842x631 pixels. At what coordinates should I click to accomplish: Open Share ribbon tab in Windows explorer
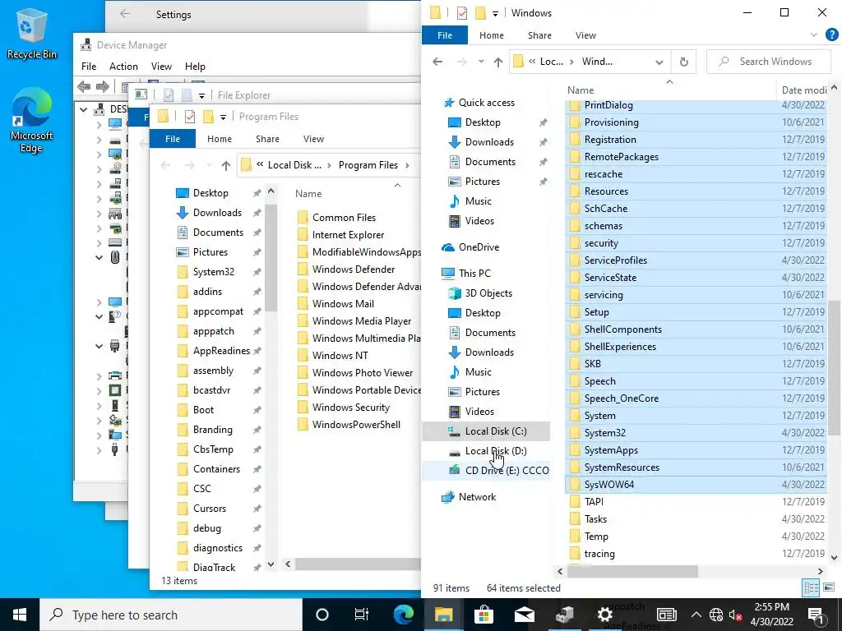coord(539,35)
